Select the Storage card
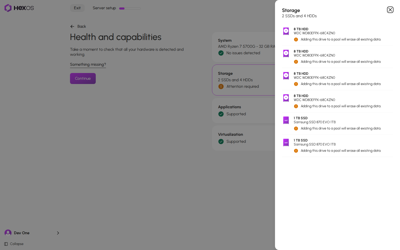This screenshot has height=250, width=400. tap(243, 80)
